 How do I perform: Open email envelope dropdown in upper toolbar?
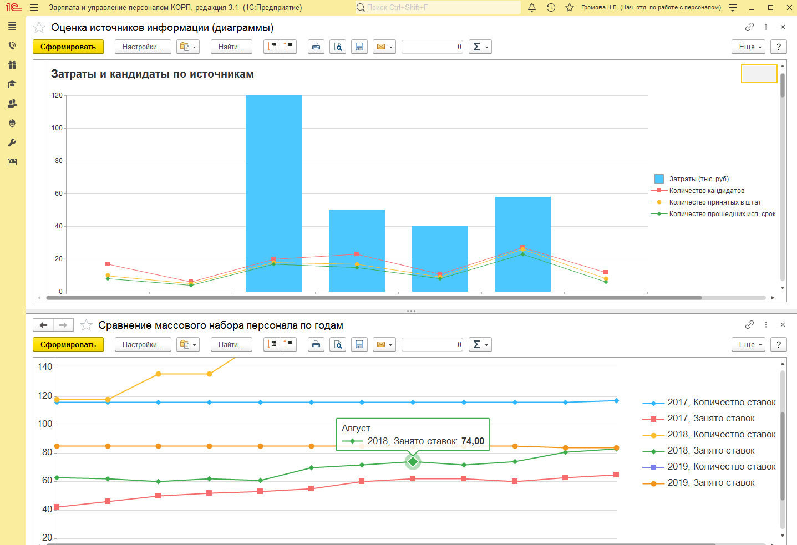tap(384, 47)
